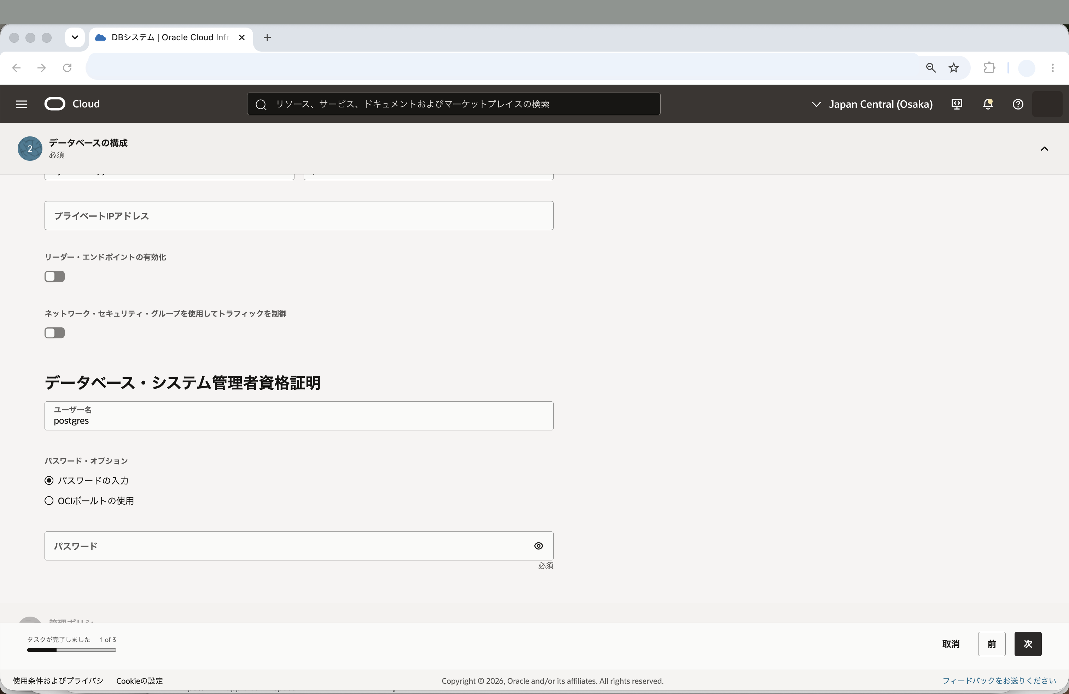1069x694 pixels.
Task: Focus the パスワード input field
Action: tap(299, 546)
